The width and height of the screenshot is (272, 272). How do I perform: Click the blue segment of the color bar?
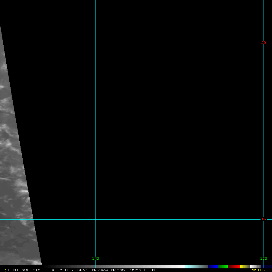tap(213, 267)
